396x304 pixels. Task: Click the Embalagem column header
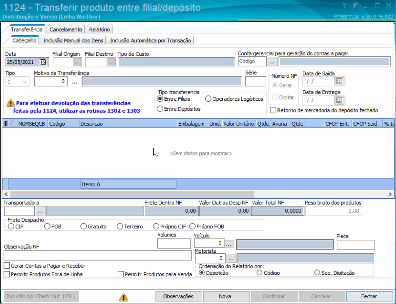tap(192, 124)
